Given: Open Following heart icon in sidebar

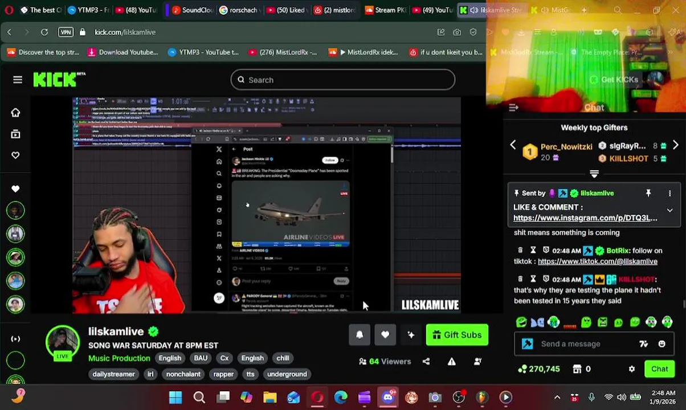Looking at the screenshot, I should point(15,155).
